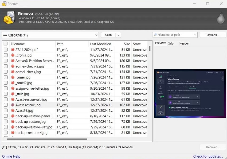Open the Options... dialog
The height and width of the screenshot is (159, 227).
click(x=213, y=35)
